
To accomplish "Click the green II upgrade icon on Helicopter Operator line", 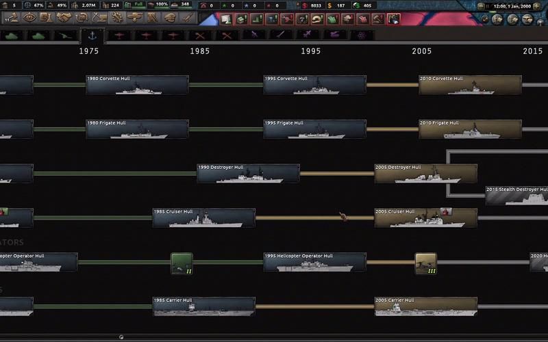I will coord(182,263).
